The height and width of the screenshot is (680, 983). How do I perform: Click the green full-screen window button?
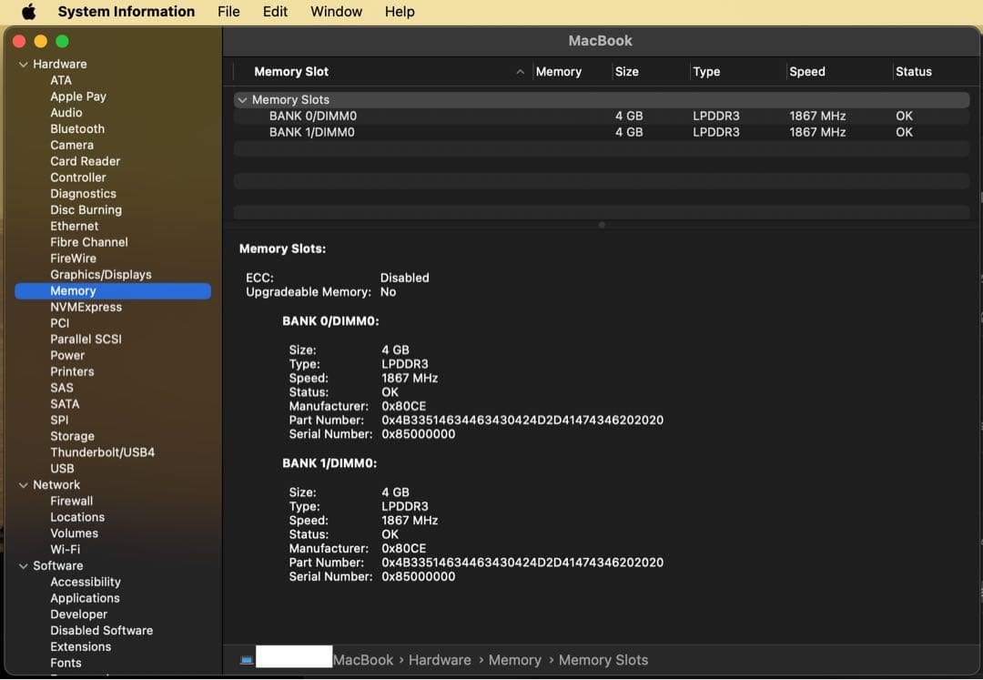point(63,41)
